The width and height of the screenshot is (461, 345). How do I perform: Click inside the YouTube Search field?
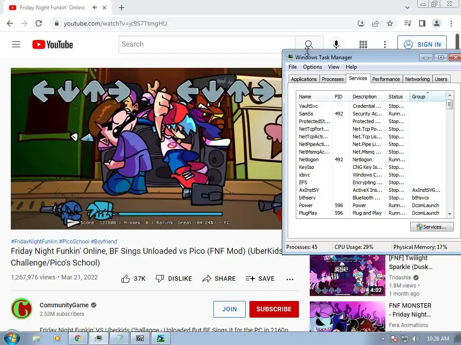(x=207, y=44)
